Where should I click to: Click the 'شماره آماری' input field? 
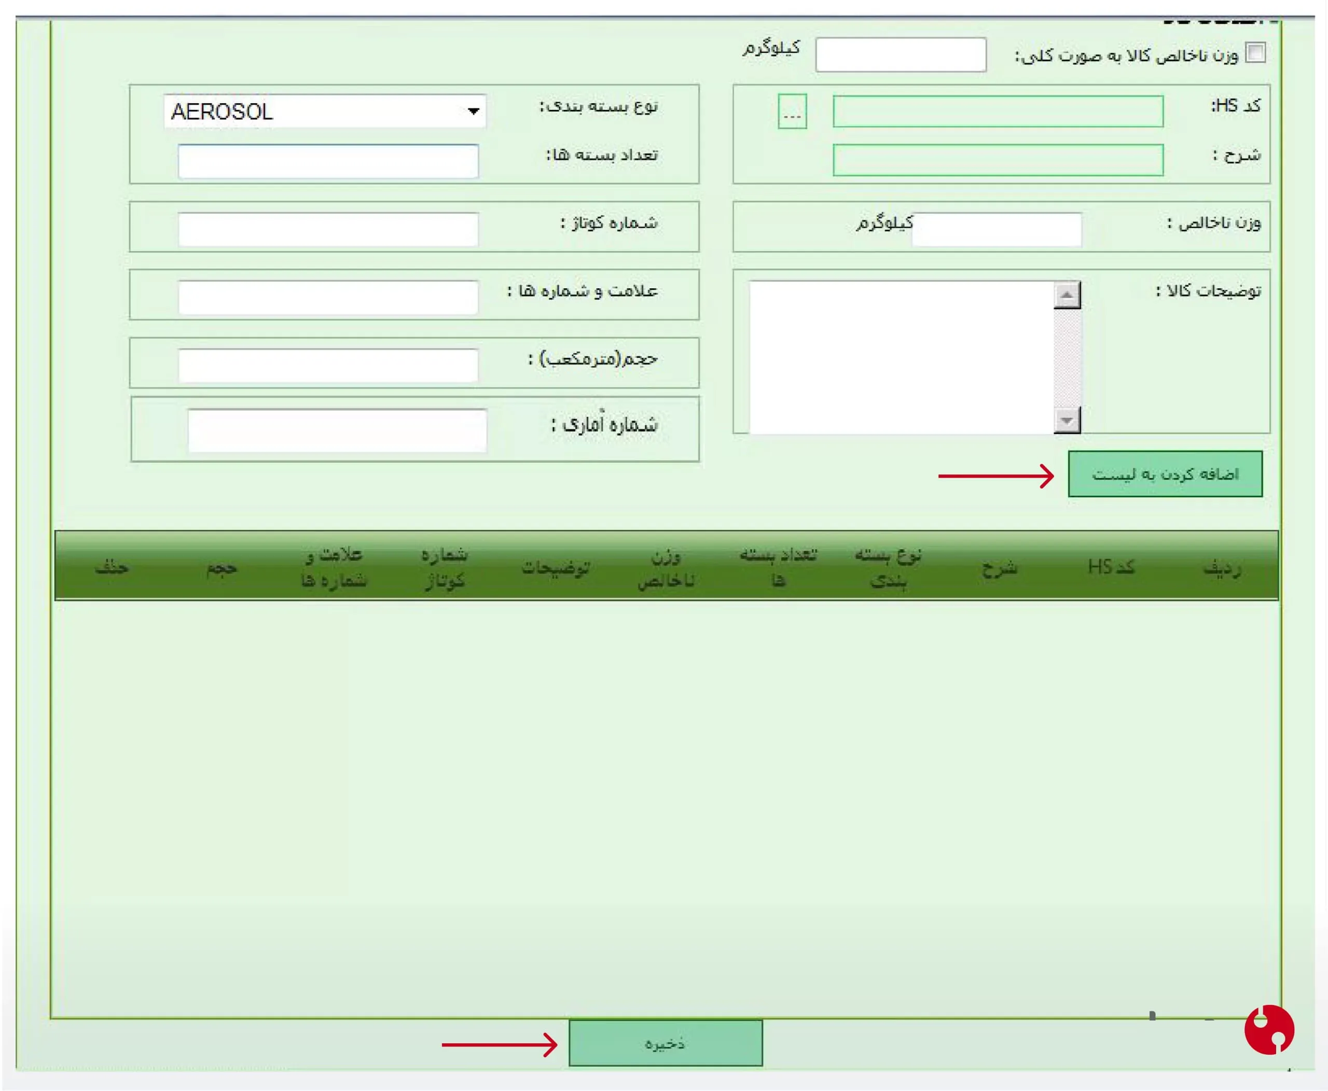pos(337,430)
